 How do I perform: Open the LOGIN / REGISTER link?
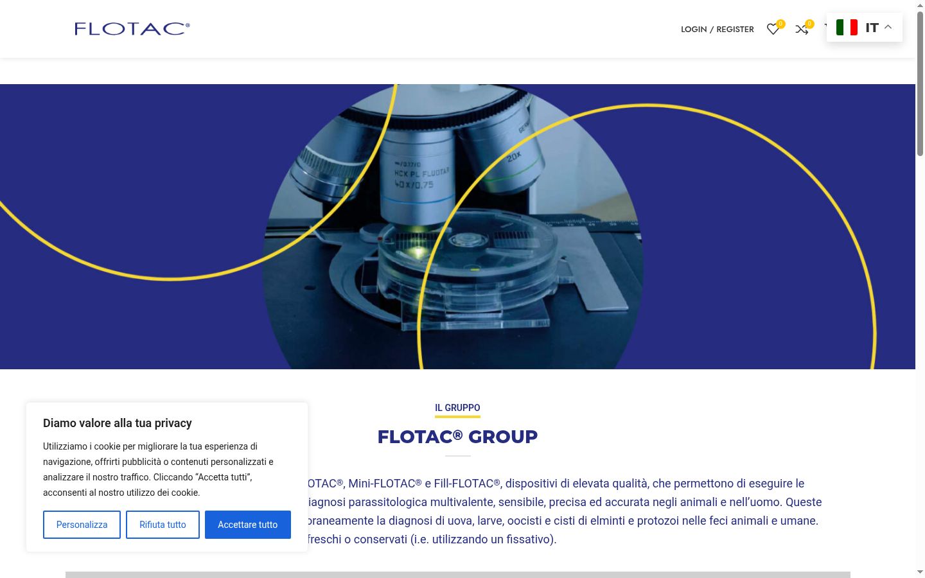click(x=718, y=29)
